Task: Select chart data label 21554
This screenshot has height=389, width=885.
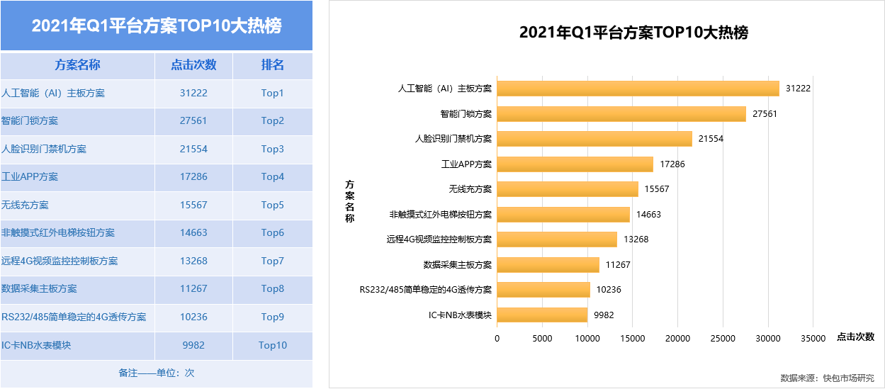Action: (x=711, y=139)
